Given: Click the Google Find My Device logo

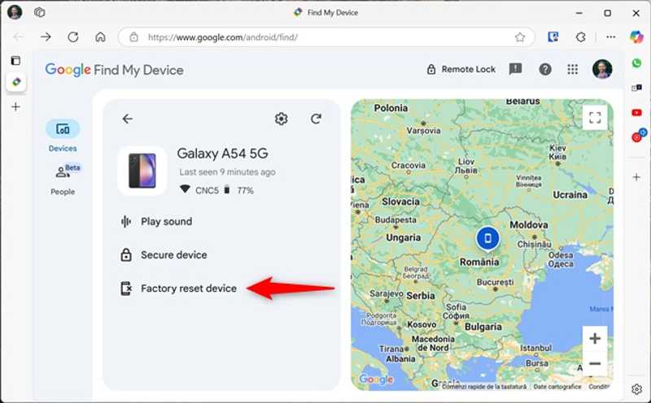Looking at the screenshot, I should 114,70.
